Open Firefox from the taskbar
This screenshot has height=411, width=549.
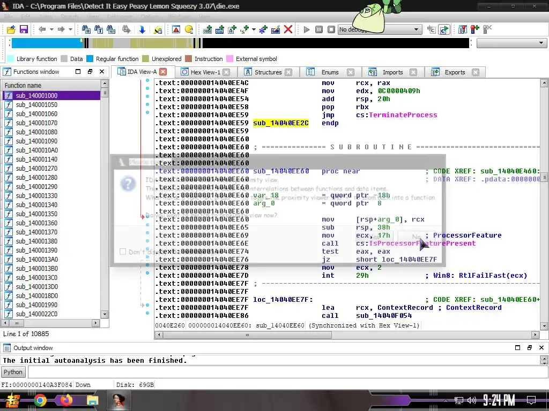(x=66, y=400)
